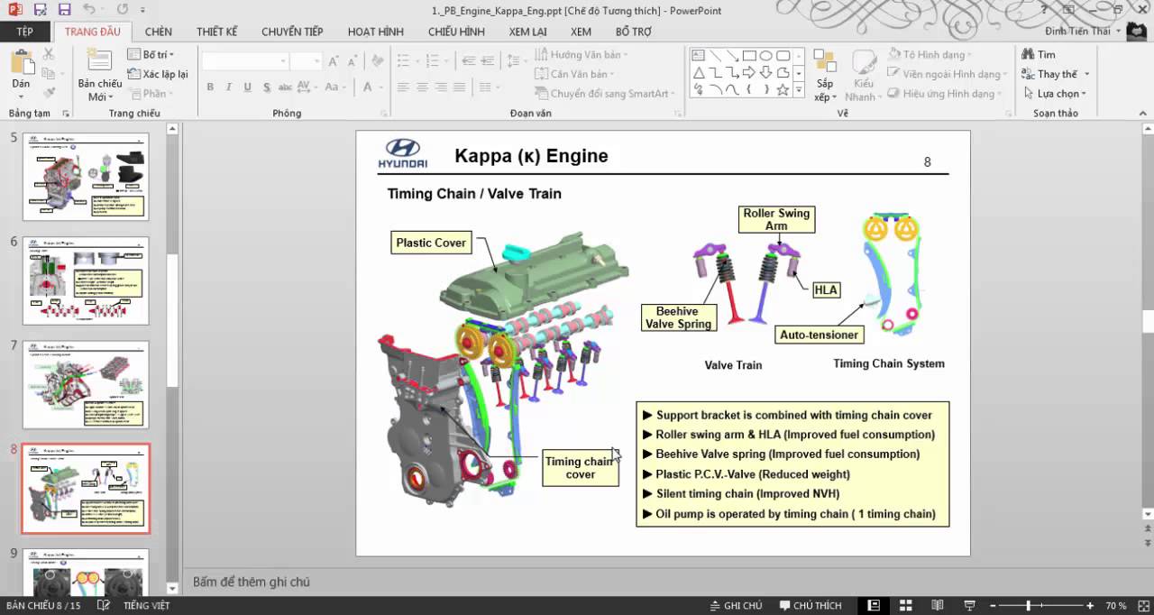Click Fit slide to window icon

coord(1143,605)
